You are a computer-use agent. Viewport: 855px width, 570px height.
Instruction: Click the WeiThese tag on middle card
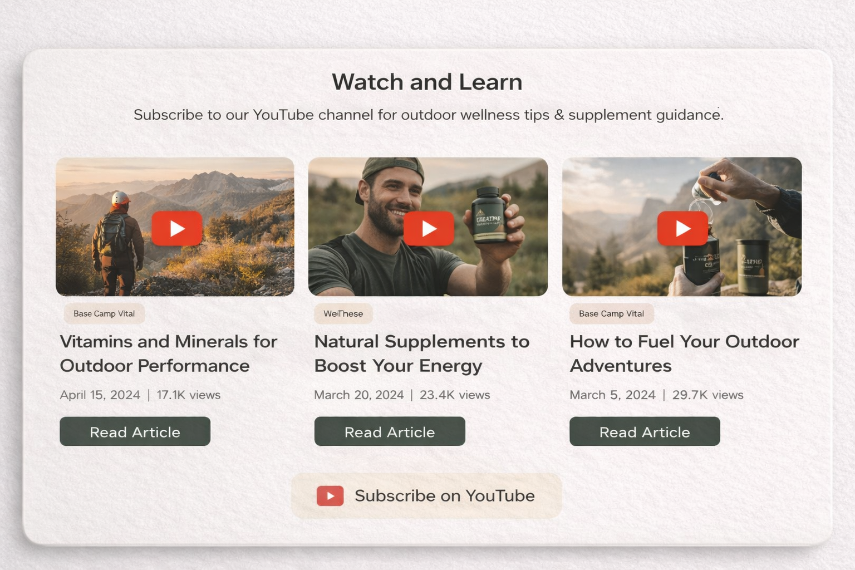pyautogui.click(x=343, y=313)
